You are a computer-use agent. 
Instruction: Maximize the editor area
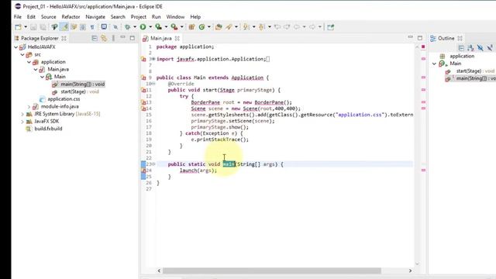click(x=420, y=38)
